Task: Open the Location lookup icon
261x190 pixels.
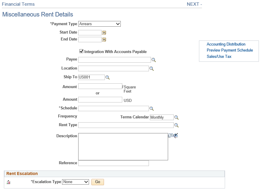Action: coord(152,68)
